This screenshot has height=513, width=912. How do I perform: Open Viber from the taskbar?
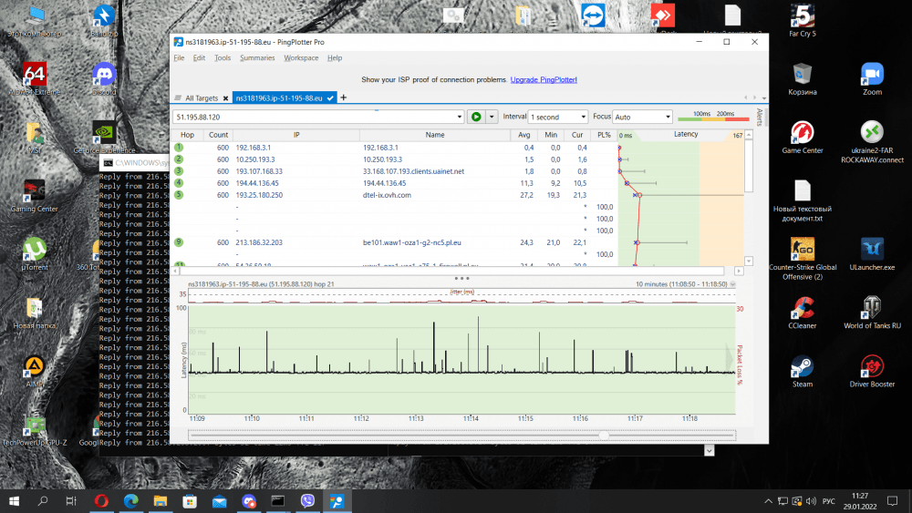tap(307, 500)
